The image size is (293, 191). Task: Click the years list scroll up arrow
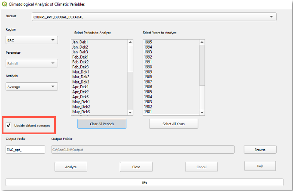[x=202, y=42]
